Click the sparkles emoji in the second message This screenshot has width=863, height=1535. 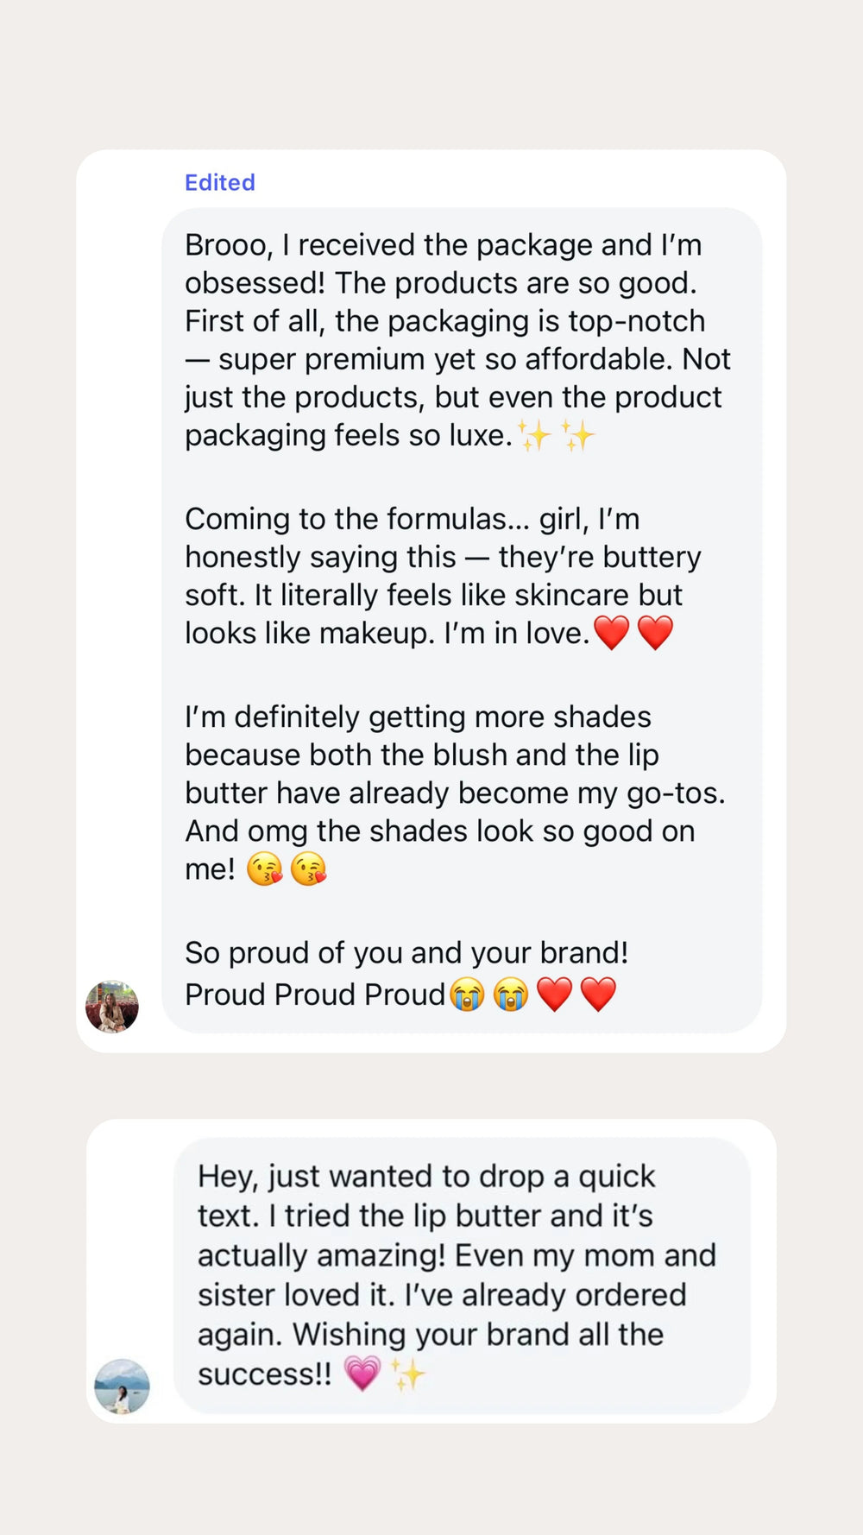click(407, 1374)
